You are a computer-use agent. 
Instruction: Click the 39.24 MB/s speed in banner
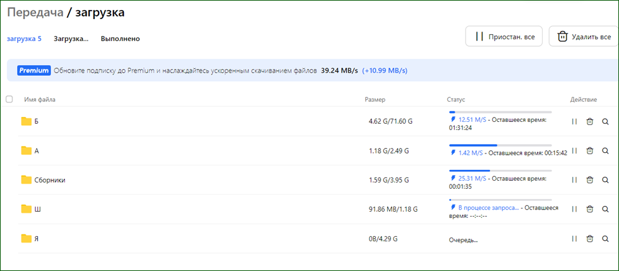[339, 71]
